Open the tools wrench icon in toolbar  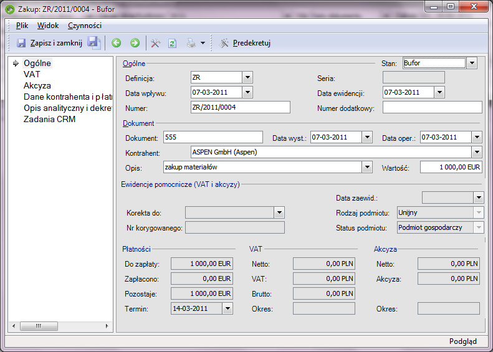(x=156, y=43)
